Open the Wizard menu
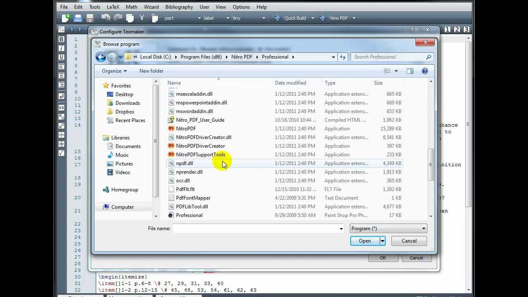The height and width of the screenshot is (297, 528). point(151,7)
